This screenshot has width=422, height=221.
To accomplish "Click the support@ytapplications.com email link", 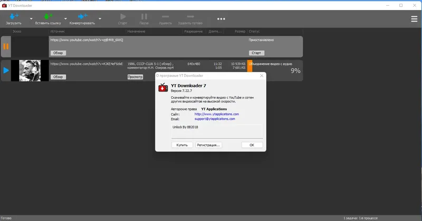I will tap(215, 119).
